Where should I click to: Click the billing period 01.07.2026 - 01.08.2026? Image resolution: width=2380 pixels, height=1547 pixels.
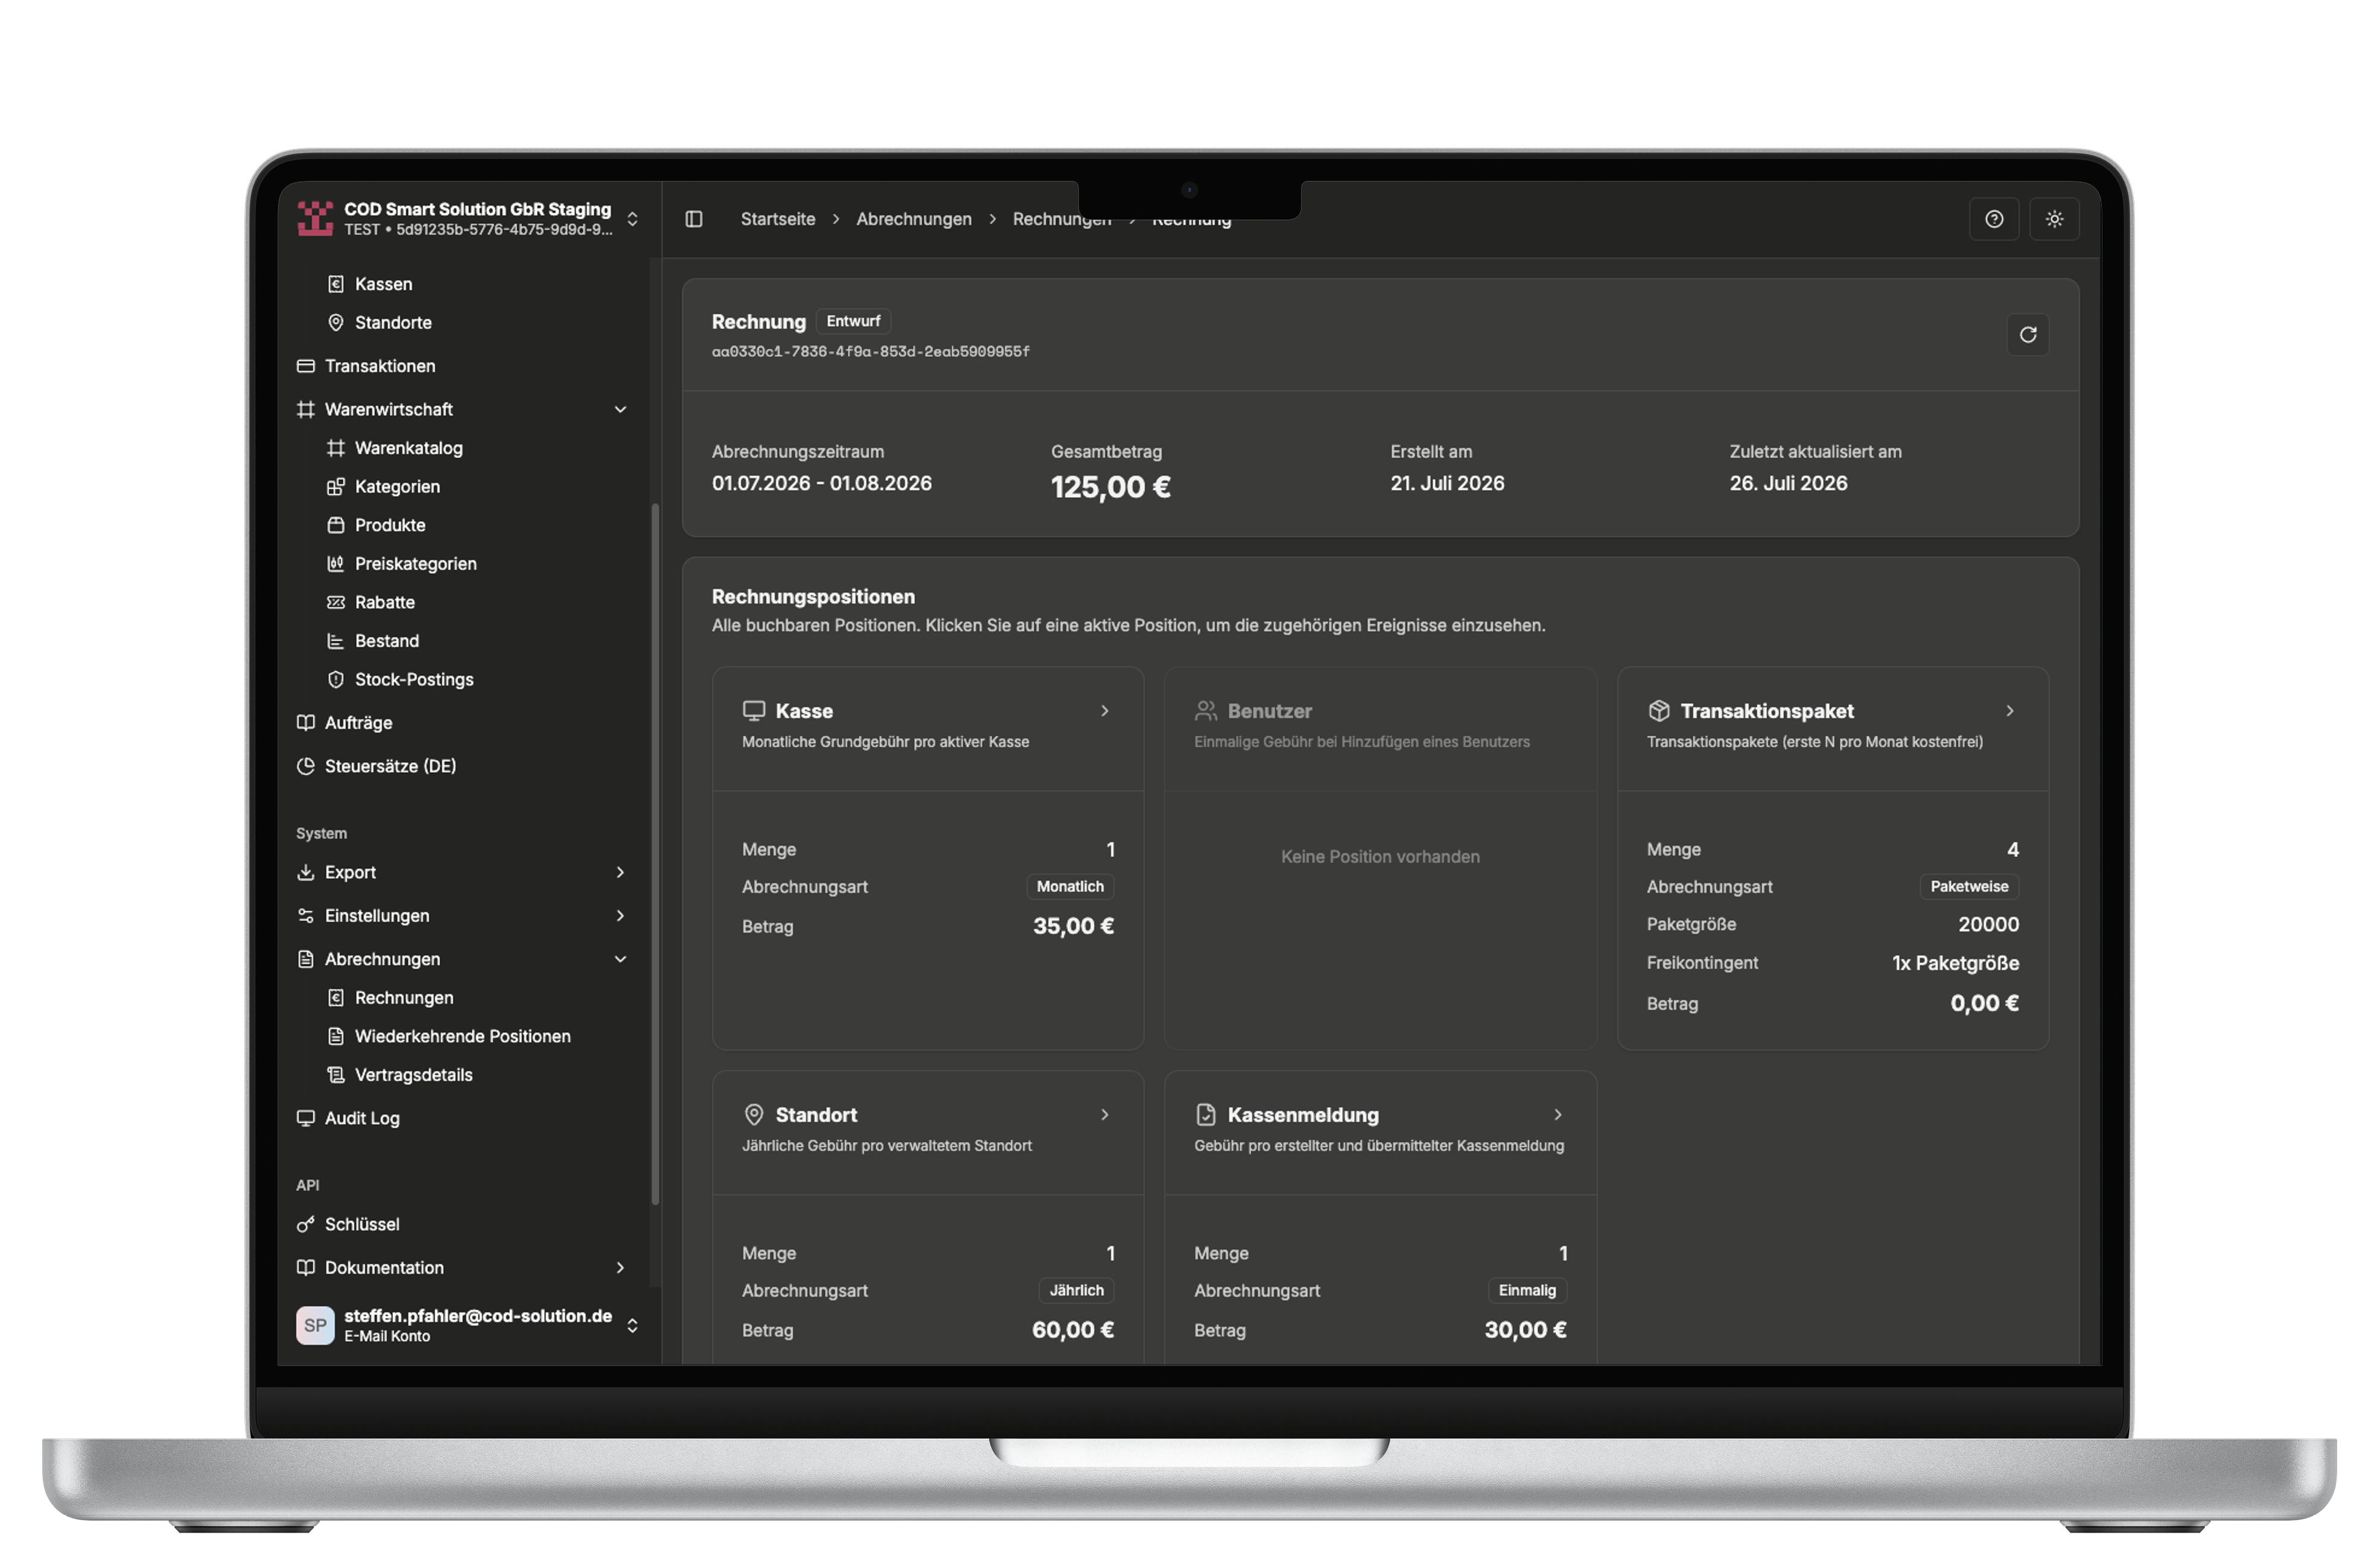click(822, 483)
